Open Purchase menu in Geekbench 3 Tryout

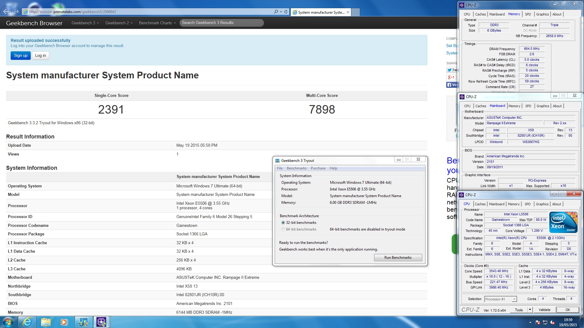click(318, 168)
